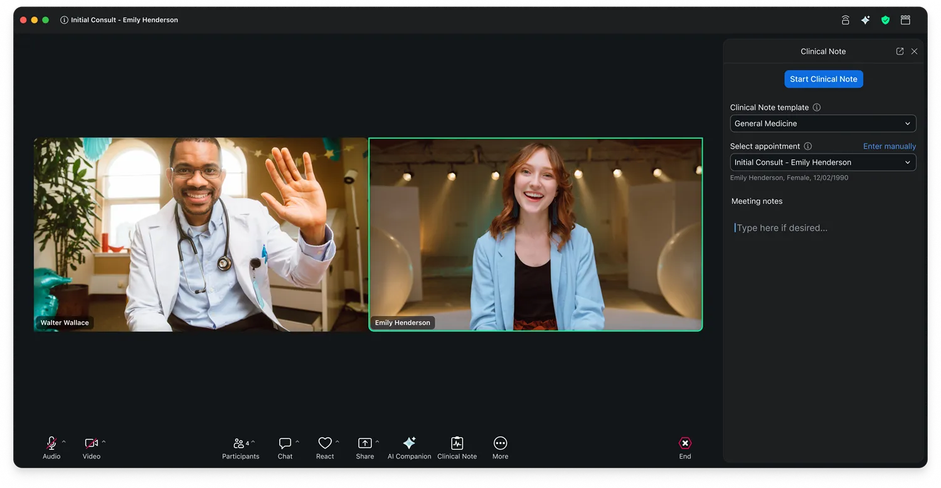This screenshot has width=941, height=488.
Task: Open the Participants list
Action: (240, 443)
